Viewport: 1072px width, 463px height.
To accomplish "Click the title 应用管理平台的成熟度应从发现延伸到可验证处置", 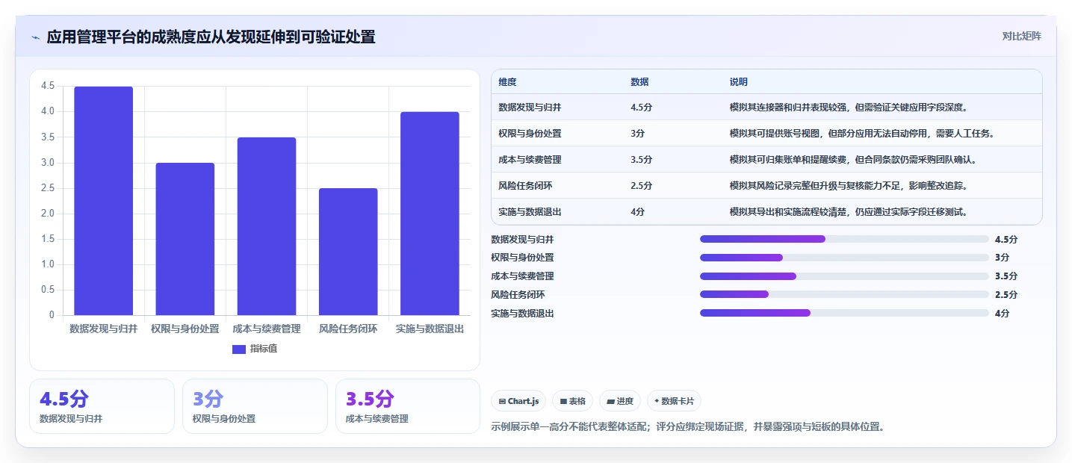I will click(211, 37).
